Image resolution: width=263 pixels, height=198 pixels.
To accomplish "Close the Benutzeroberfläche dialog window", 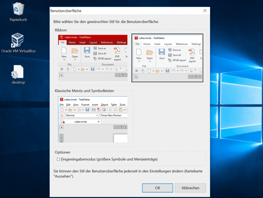I will 205,11.
